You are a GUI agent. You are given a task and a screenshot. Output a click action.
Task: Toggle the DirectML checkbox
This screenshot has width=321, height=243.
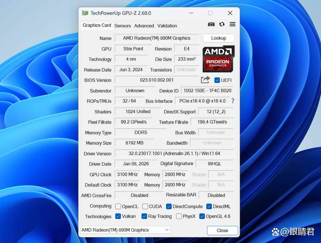209,206
